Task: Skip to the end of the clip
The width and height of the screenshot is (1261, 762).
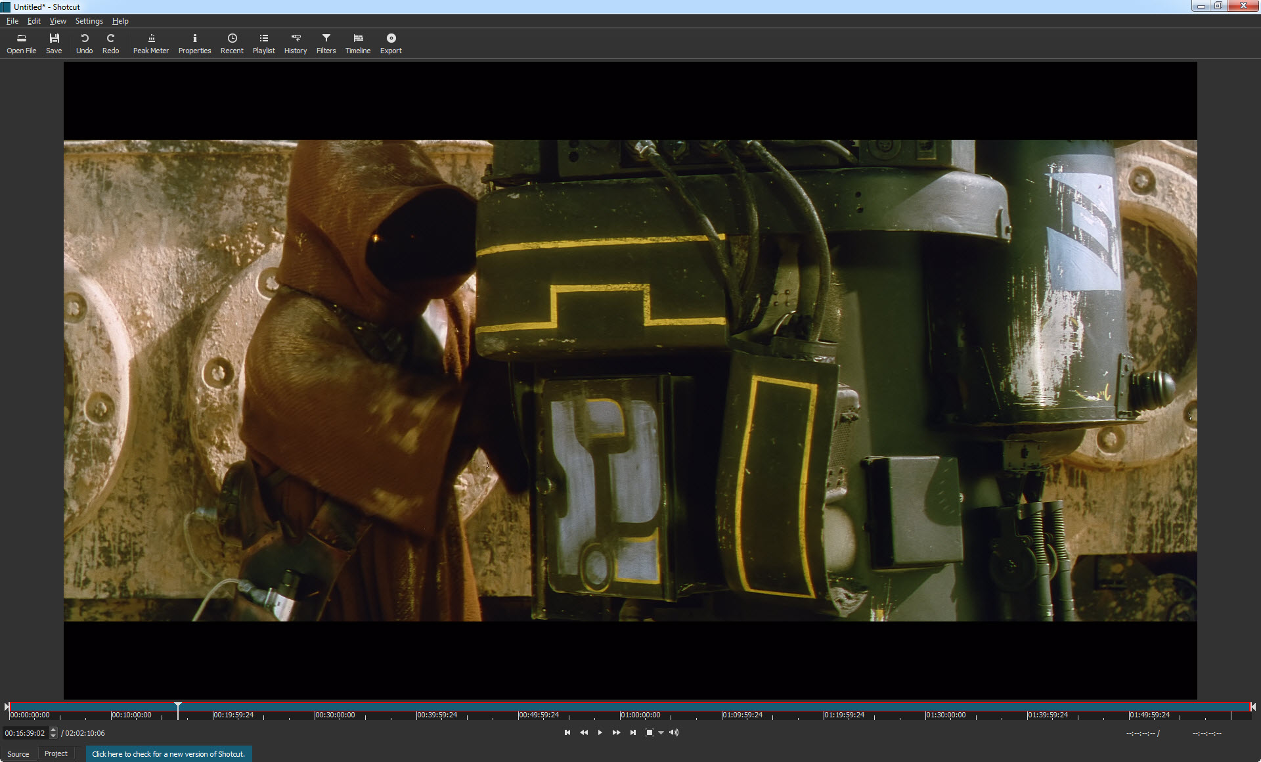Action: coord(632,732)
